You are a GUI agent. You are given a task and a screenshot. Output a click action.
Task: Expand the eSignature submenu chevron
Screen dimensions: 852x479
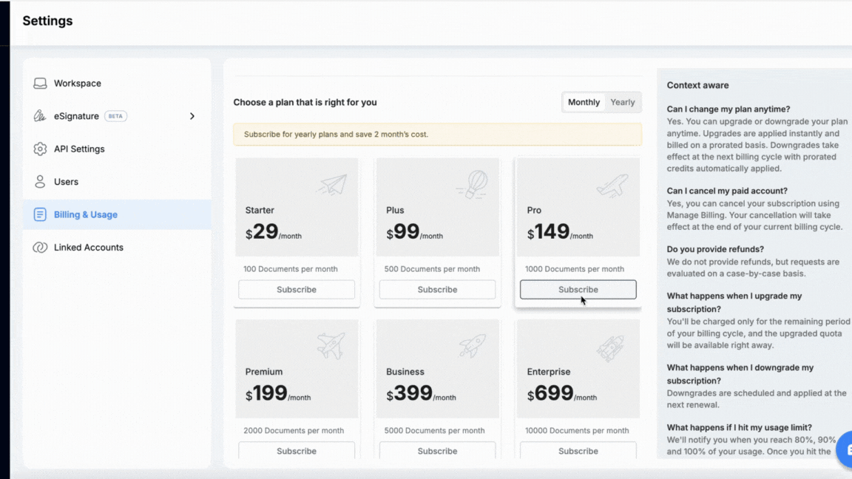pos(192,116)
